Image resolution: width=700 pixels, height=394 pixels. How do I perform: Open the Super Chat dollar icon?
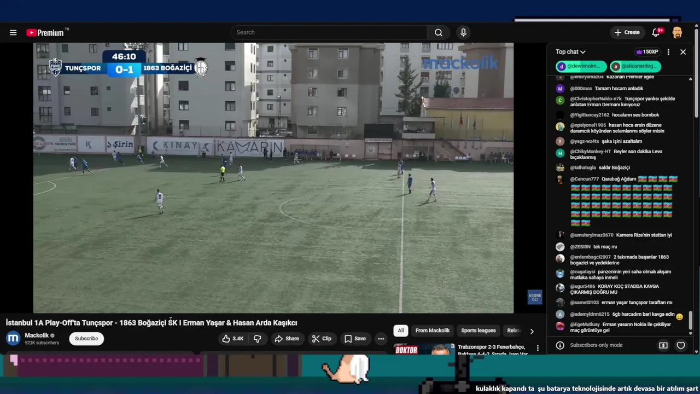coord(663,345)
